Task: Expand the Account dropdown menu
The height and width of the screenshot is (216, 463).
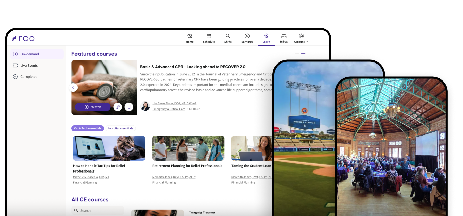Action: click(301, 38)
